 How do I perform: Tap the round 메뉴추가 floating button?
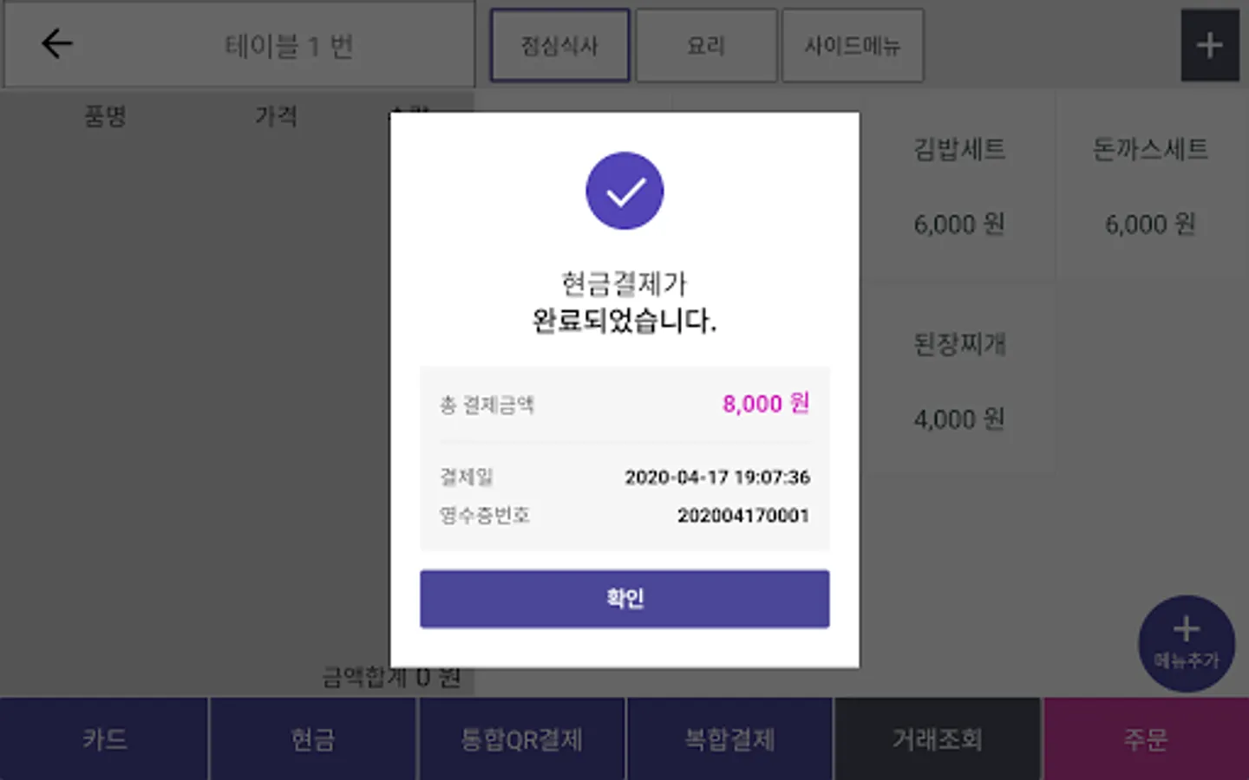pos(1186,643)
